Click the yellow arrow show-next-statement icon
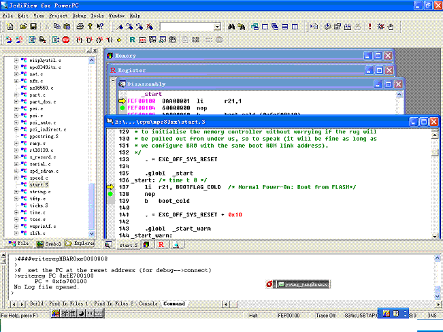 coord(119,40)
